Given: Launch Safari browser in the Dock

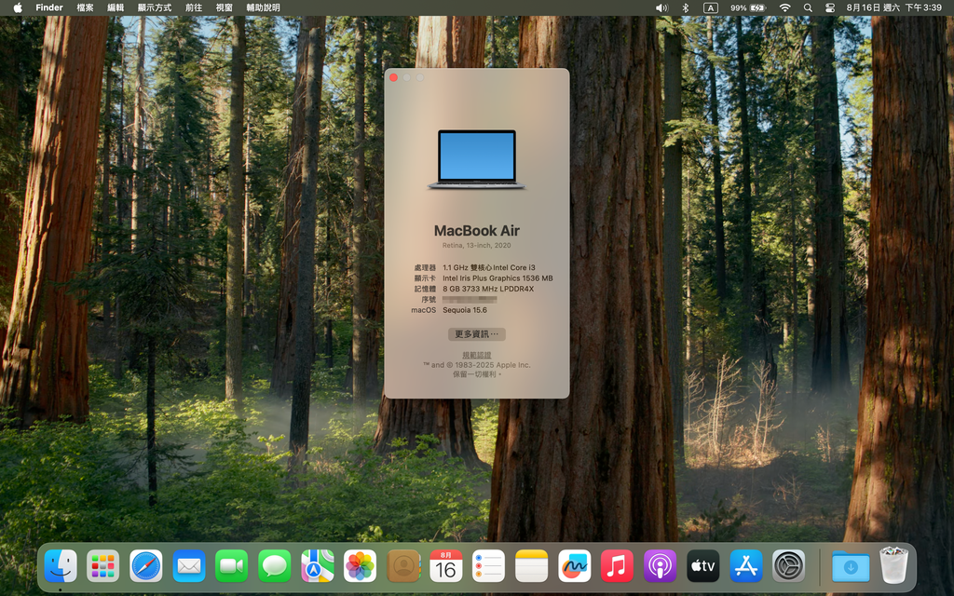Looking at the screenshot, I should coord(145,565).
